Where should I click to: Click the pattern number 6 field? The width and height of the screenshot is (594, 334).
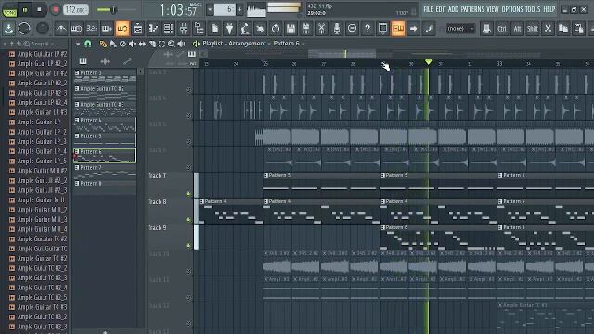point(225,9)
